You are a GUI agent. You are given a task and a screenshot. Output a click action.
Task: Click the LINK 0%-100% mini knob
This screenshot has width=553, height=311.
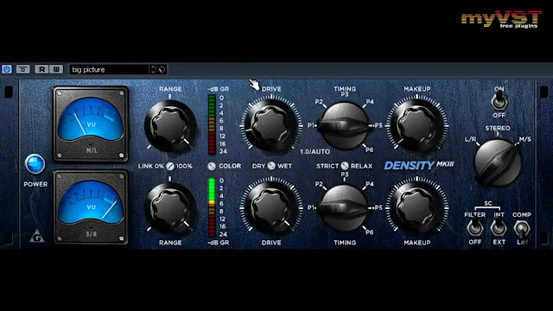click(x=170, y=166)
